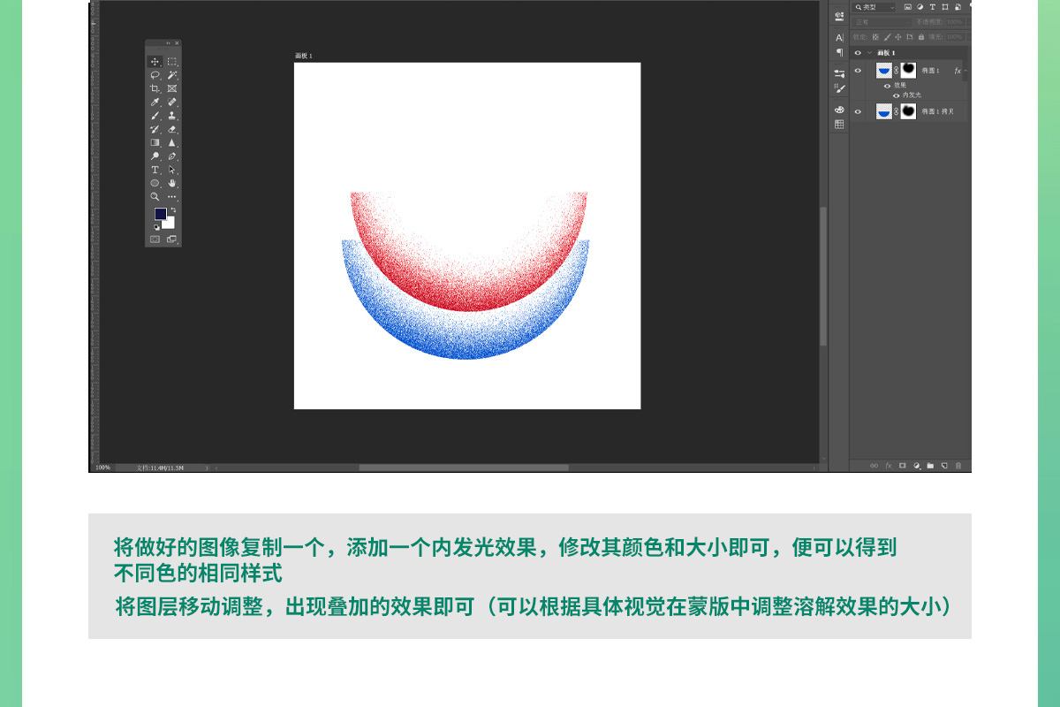Toggle visibility of 椭圆 1 拷贝 layer
This screenshot has width=1060, height=707.
point(858,111)
